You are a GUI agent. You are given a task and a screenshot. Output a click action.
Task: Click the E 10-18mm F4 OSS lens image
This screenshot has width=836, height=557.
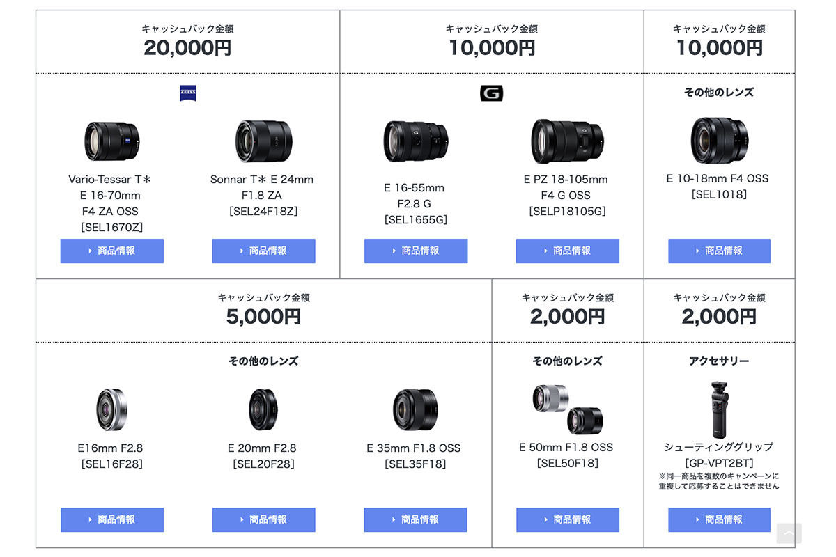click(719, 140)
